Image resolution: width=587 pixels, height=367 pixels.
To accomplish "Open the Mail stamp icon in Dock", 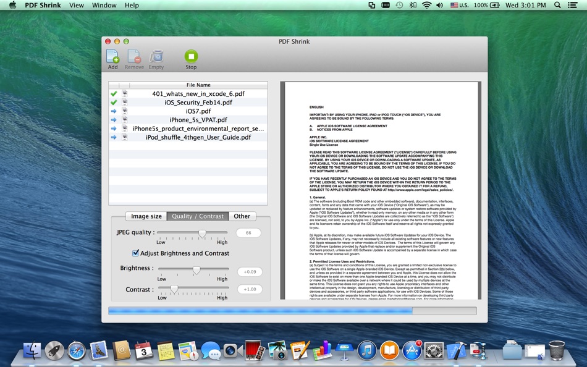I will tap(99, 350).
